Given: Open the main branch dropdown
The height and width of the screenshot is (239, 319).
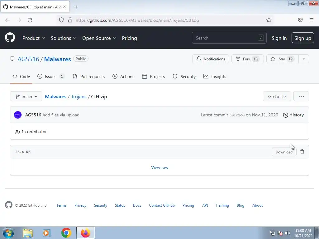Looking at the screenshot, I should (x=26, y=96).
